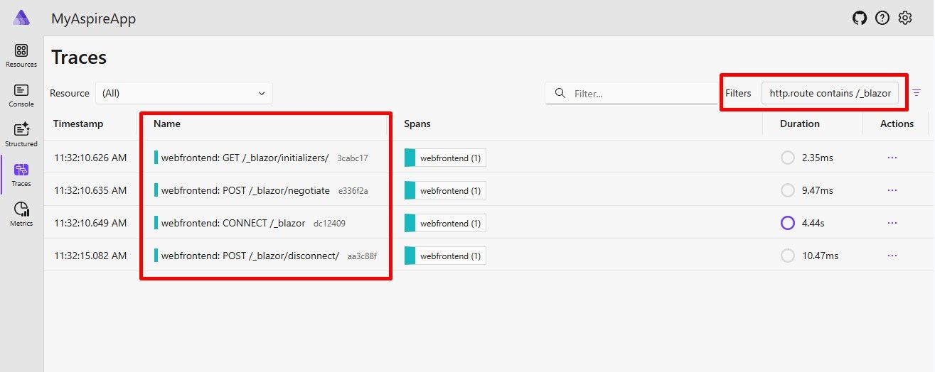Open the GitHub repository icon
This screenshot has width=935, height=372.
(x=860, y=18)
